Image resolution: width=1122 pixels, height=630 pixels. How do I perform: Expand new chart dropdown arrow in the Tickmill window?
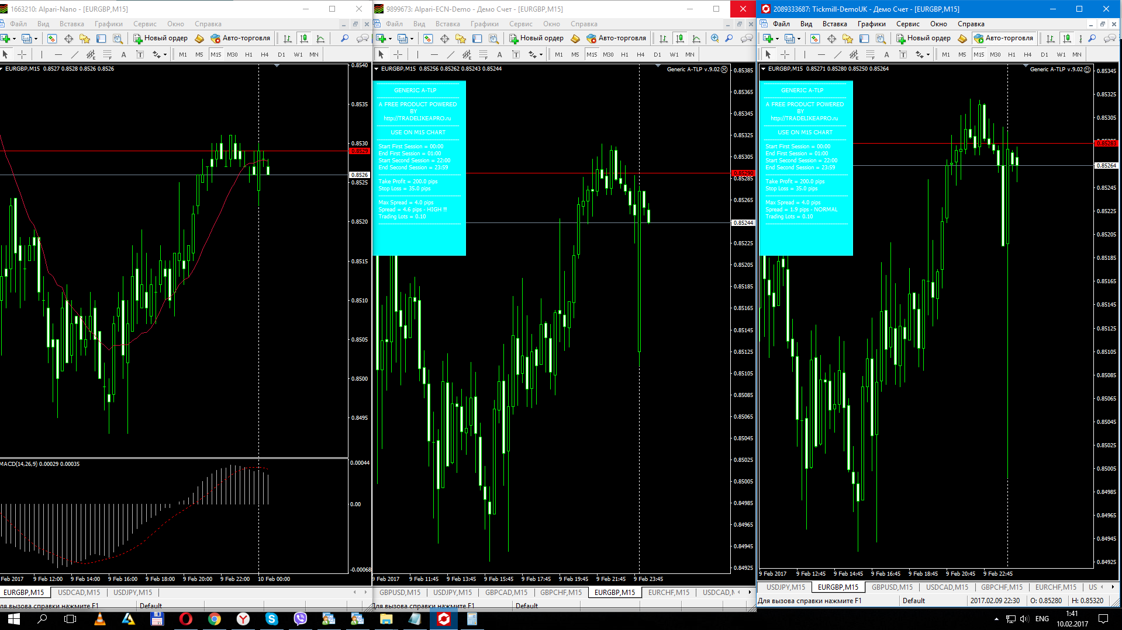tap(777, 39)
